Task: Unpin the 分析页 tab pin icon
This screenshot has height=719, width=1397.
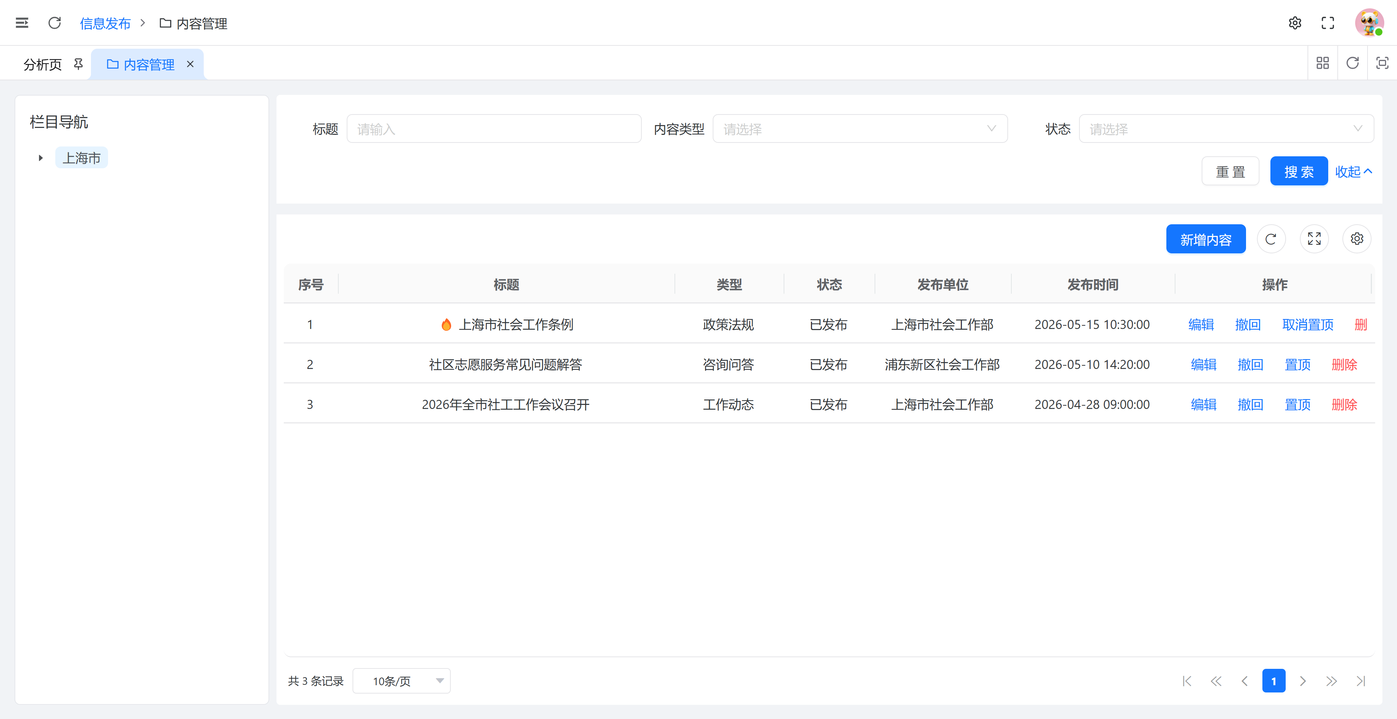Action: coord(79,64)
